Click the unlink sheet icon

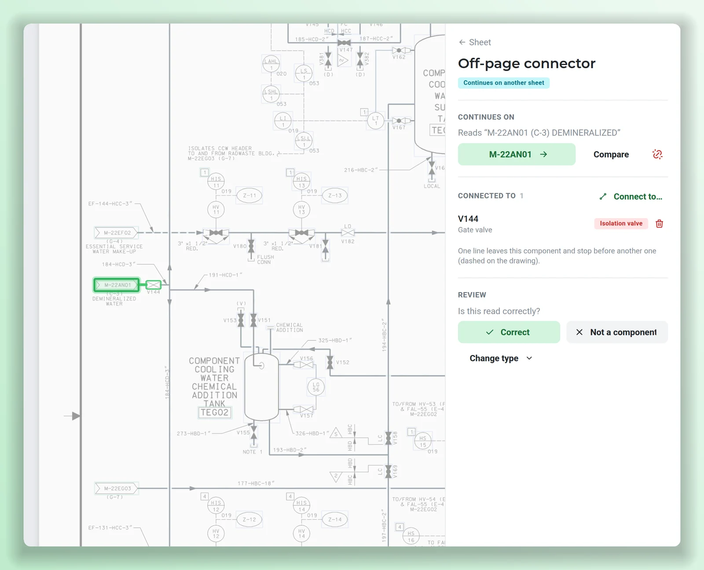click(657, 154)
